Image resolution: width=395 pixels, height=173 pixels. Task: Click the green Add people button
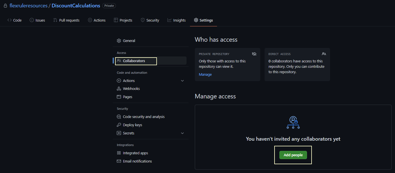(x=293, y=155)
